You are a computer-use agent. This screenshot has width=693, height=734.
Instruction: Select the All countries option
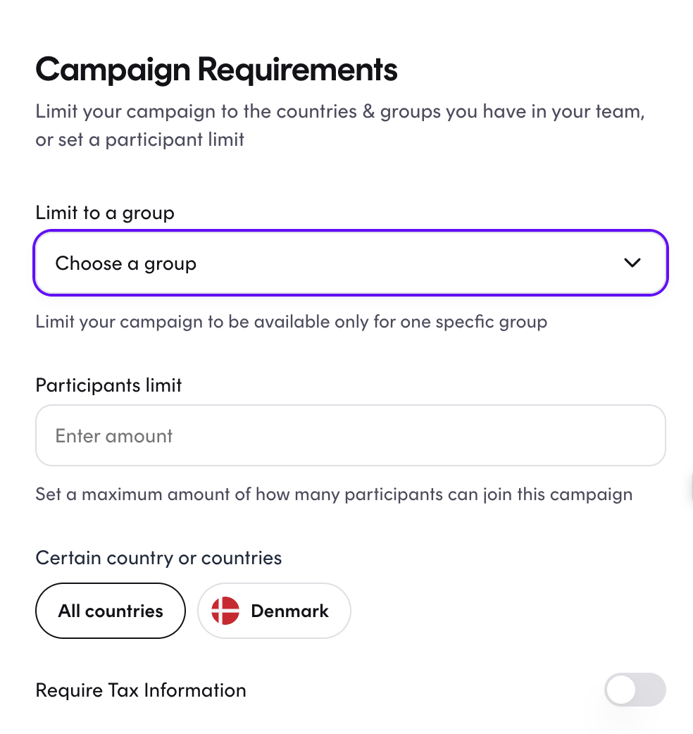(111, 611)
